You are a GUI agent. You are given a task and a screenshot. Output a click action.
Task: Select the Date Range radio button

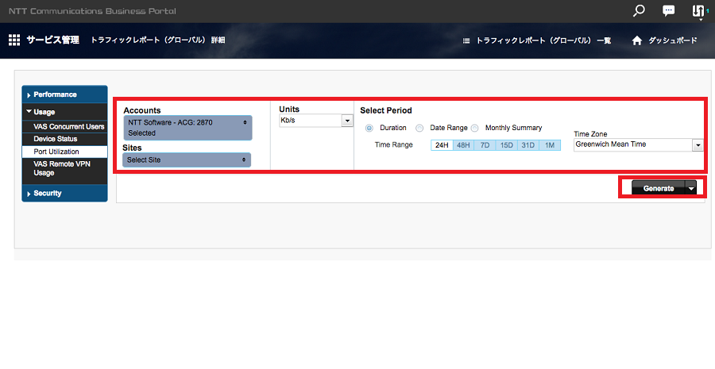419,128
